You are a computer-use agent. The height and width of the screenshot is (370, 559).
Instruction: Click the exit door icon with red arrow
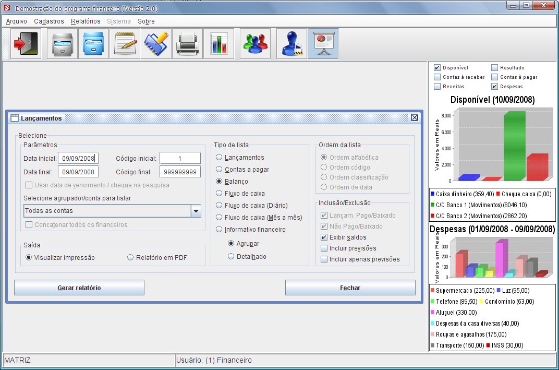[x=26, y=43]
